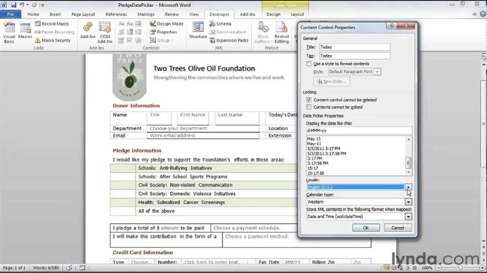Click 'Display the date like this' field

point(359,130)
